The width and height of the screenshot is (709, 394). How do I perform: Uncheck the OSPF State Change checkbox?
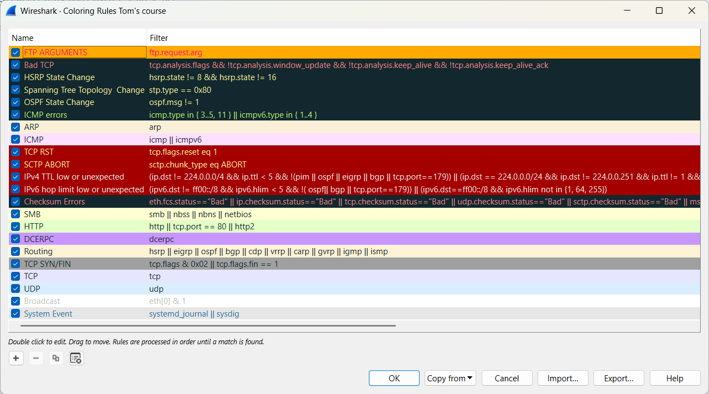15,102
